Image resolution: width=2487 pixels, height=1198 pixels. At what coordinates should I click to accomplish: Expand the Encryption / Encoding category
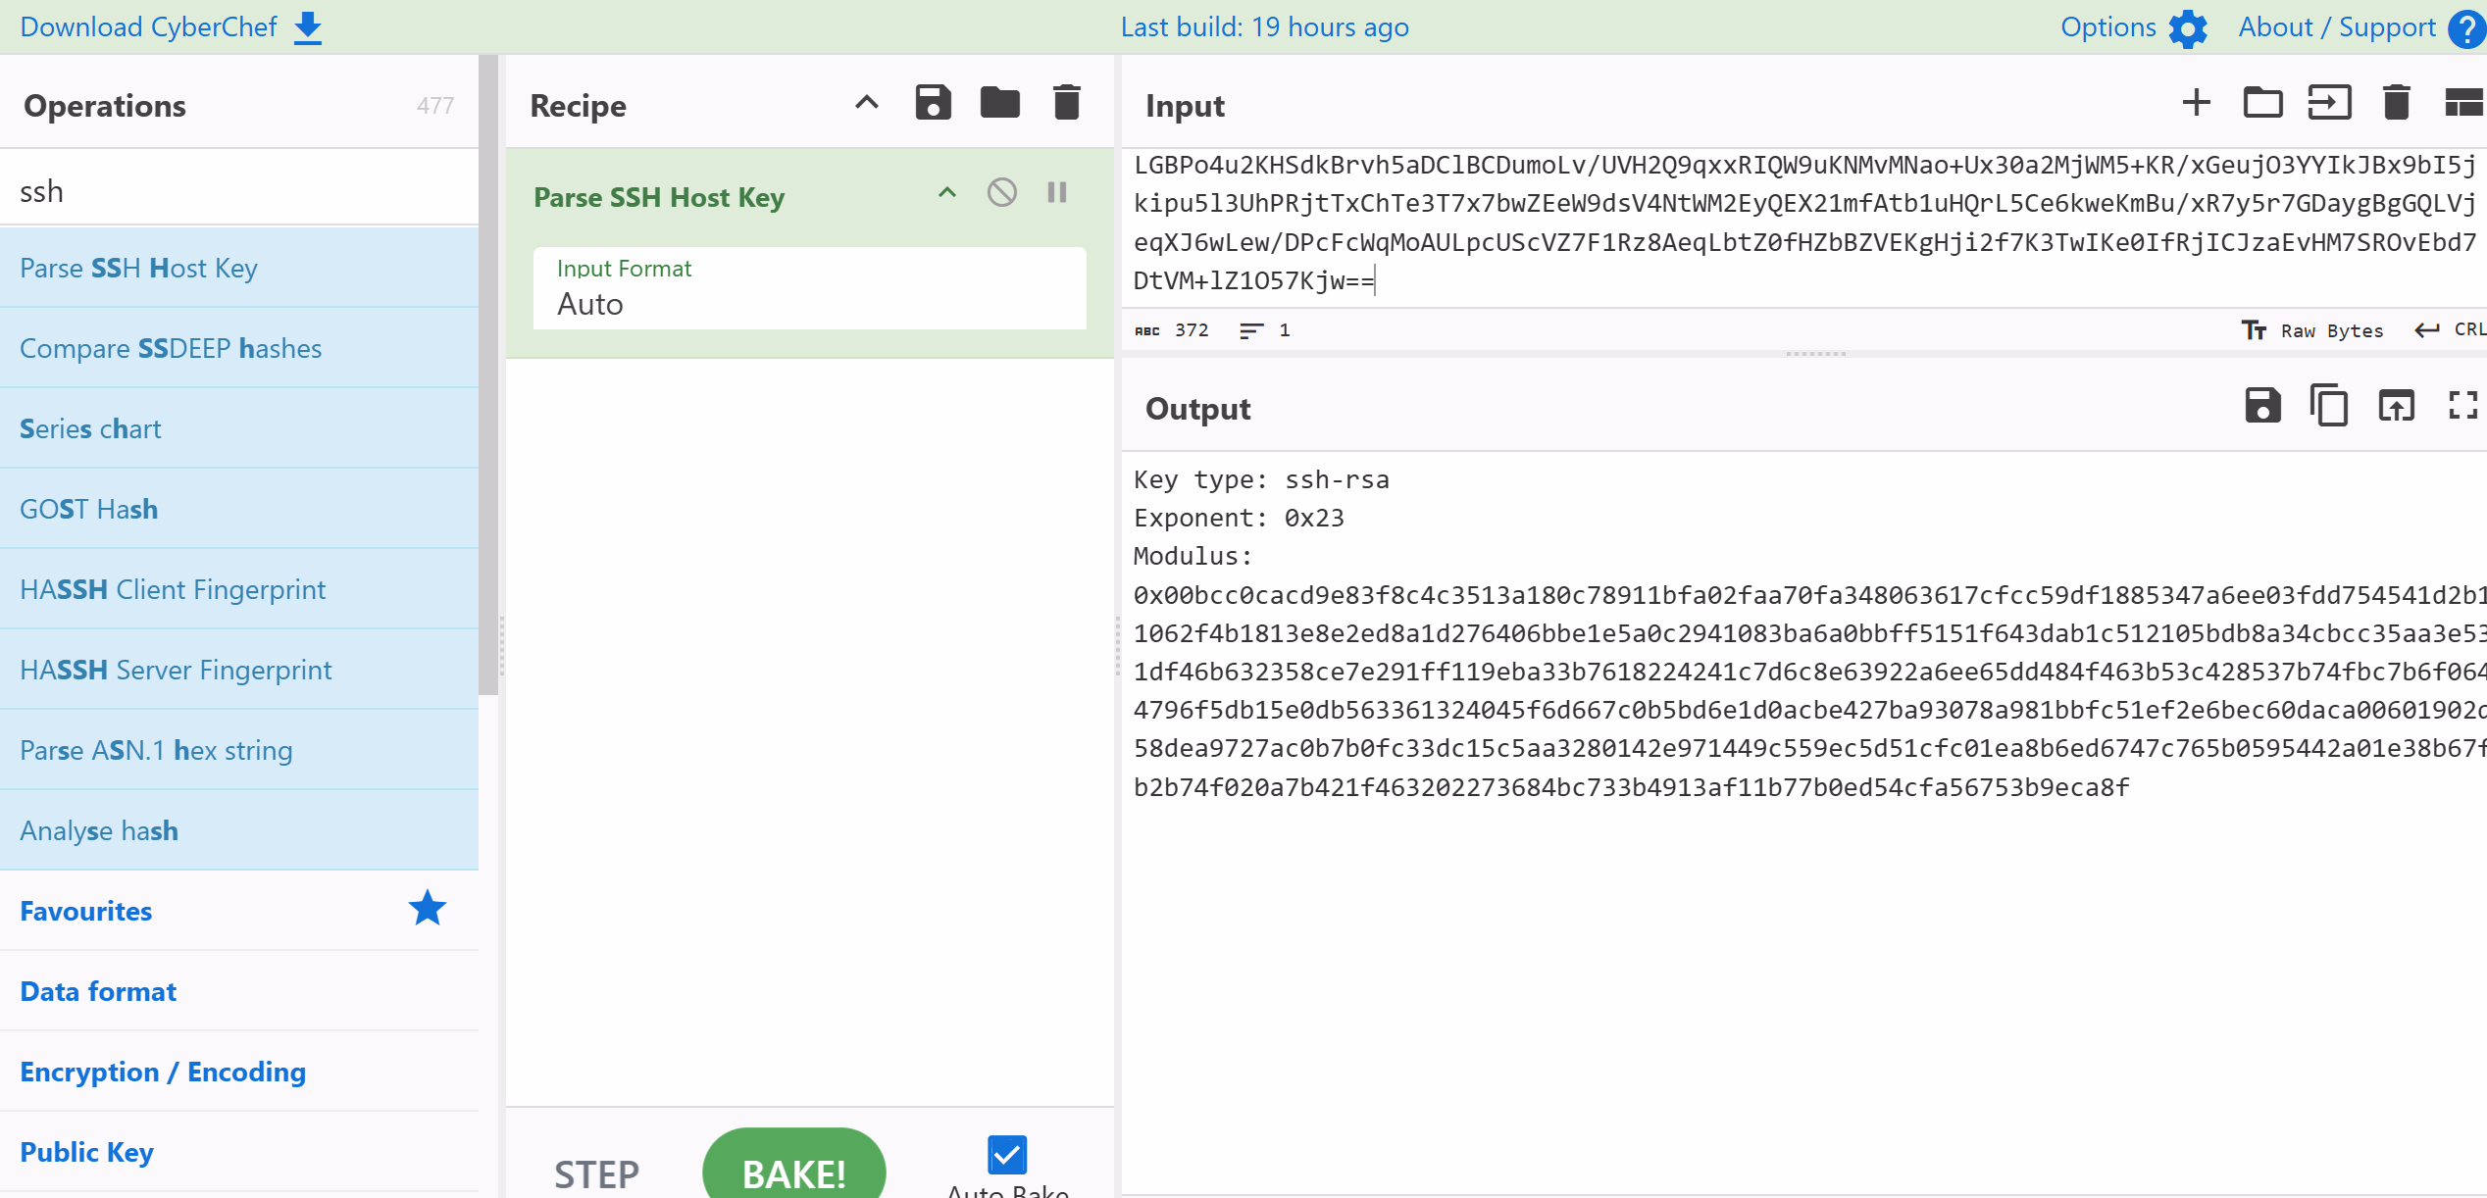239,1072
